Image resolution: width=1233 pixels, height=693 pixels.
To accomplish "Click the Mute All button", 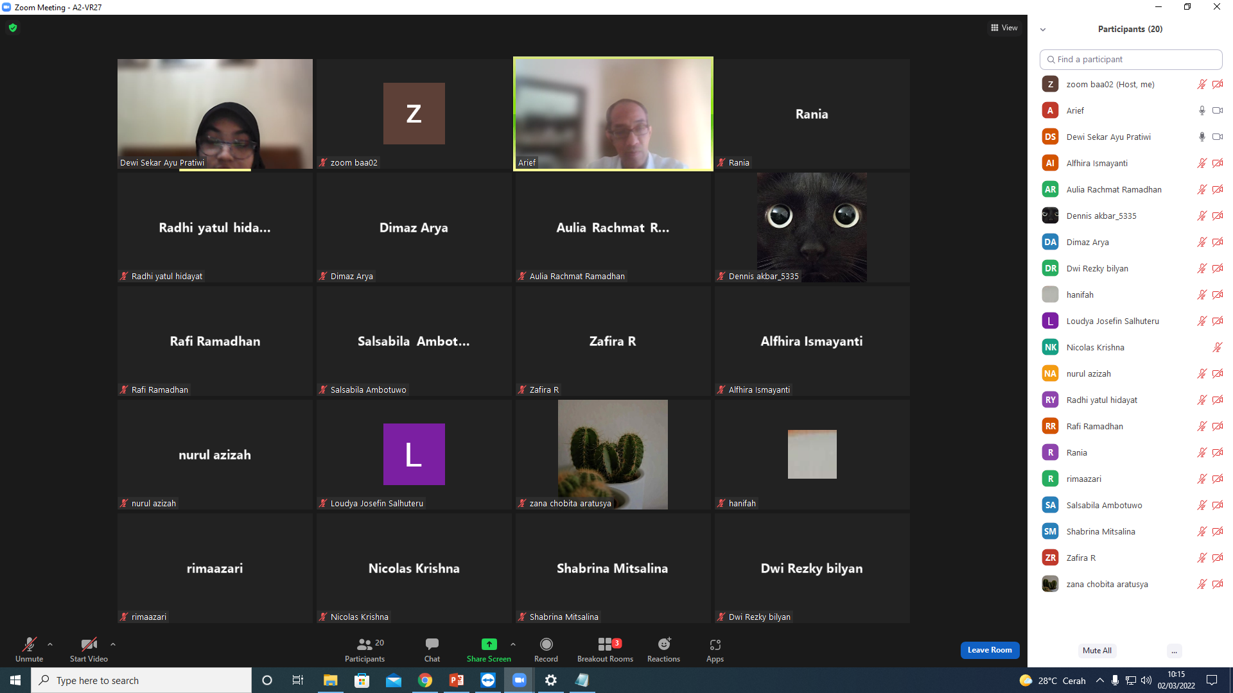I will coord(1097,651).
